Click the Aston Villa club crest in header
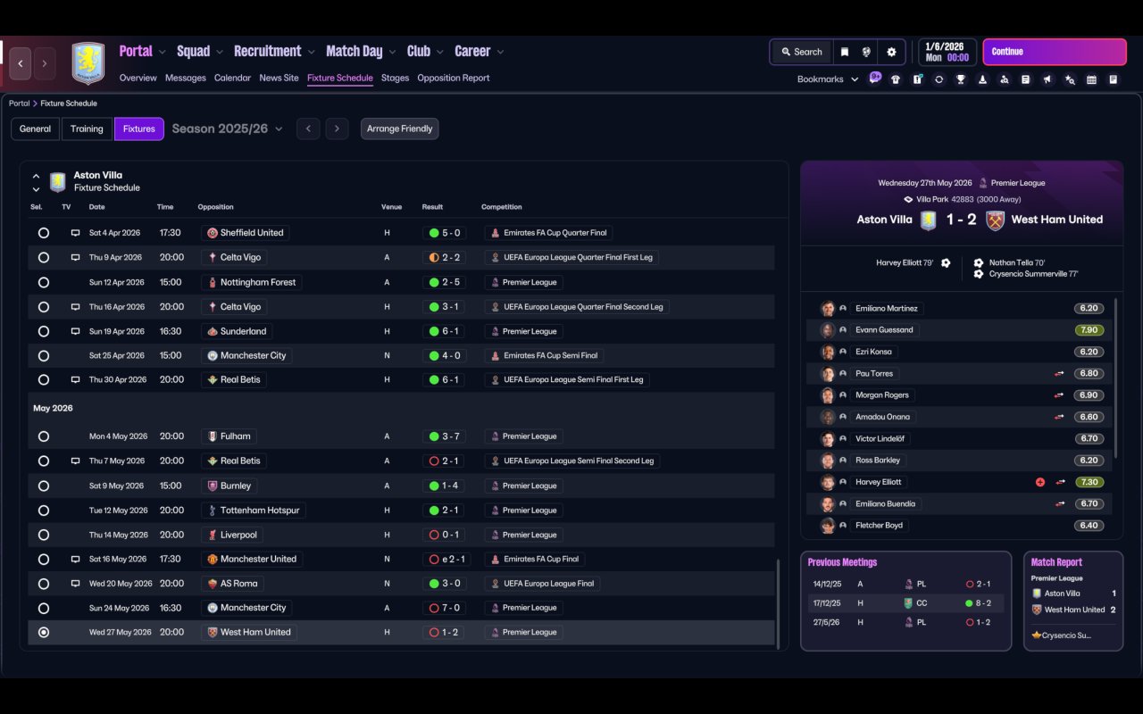This screenshot has height=714, width=1143. pyautogui.click(x=88, y=63)
